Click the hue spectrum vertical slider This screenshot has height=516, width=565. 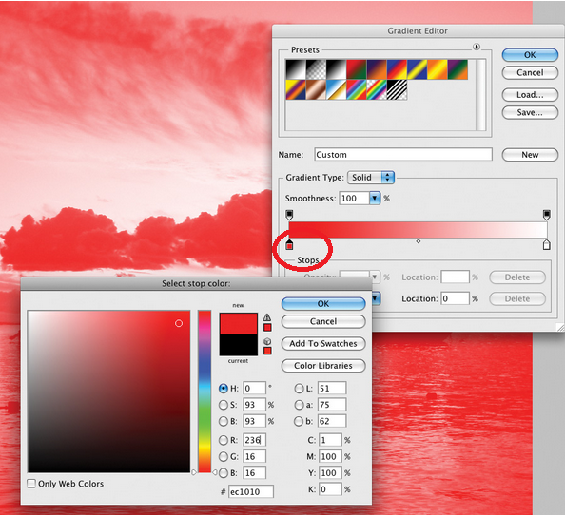(x=205, y=392)
